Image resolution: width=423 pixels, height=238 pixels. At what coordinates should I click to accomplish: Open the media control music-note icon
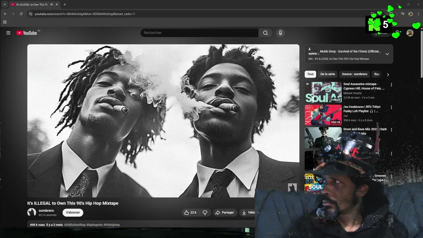click(x=403, y=14)
